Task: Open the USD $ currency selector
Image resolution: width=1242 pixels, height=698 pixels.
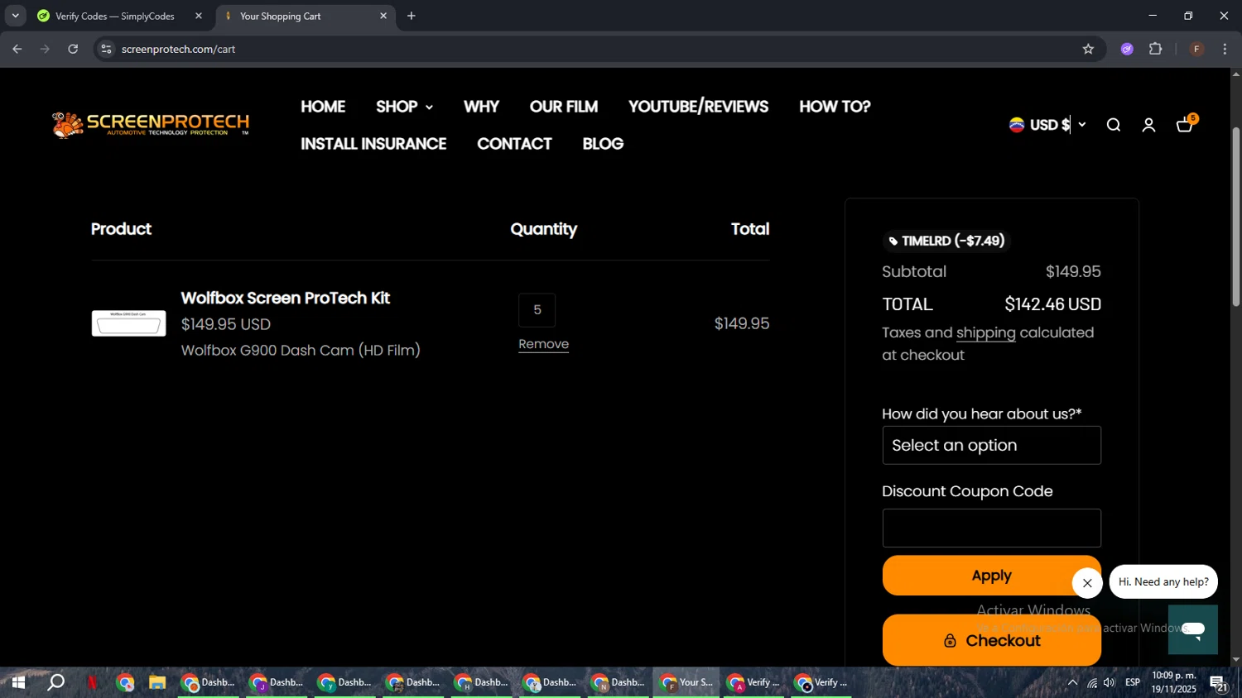Action: point(1047,125)
